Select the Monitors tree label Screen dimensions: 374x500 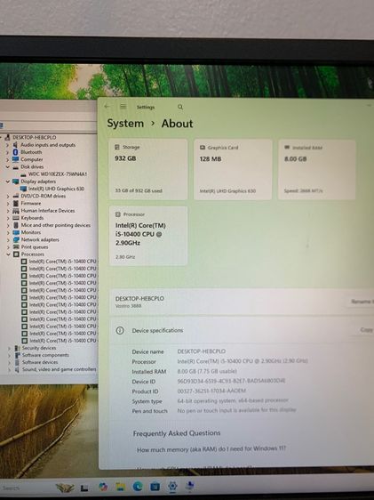coord(30,232)
